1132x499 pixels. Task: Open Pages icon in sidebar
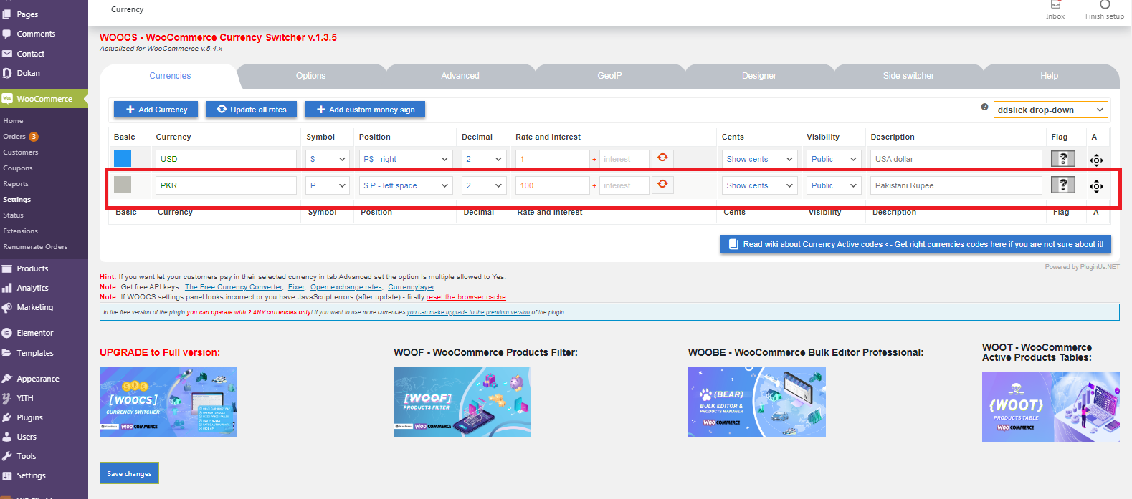(x=7, y=14)
